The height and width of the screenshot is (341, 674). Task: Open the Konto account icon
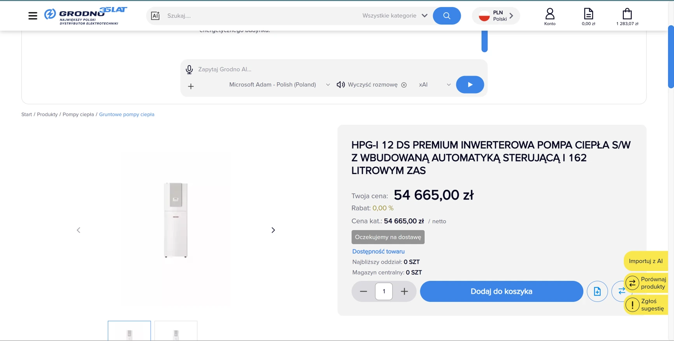(549, 17)
